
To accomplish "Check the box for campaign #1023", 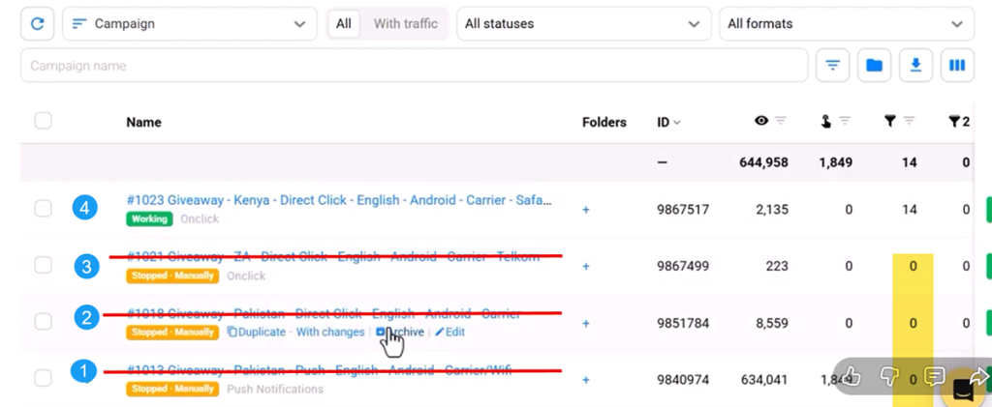I will pyautogui.click(x=43, y=208).
